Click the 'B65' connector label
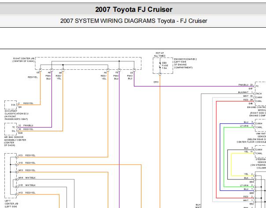 [251, 193]
